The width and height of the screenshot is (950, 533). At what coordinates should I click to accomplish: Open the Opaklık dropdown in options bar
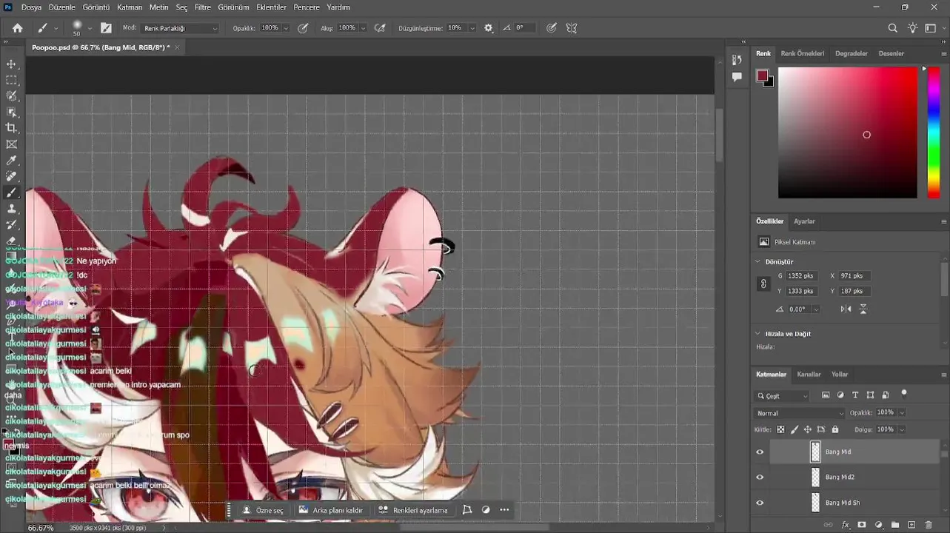click(286, 28)
